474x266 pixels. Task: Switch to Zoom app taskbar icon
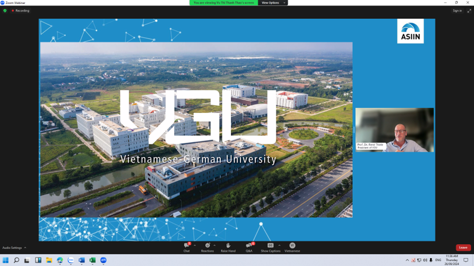point(104,260)
